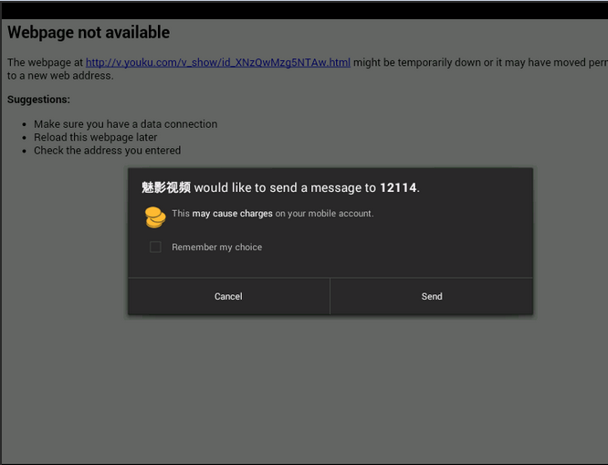Tap the black status bar at top
This screenshot has height=465, width=608.
304,9
